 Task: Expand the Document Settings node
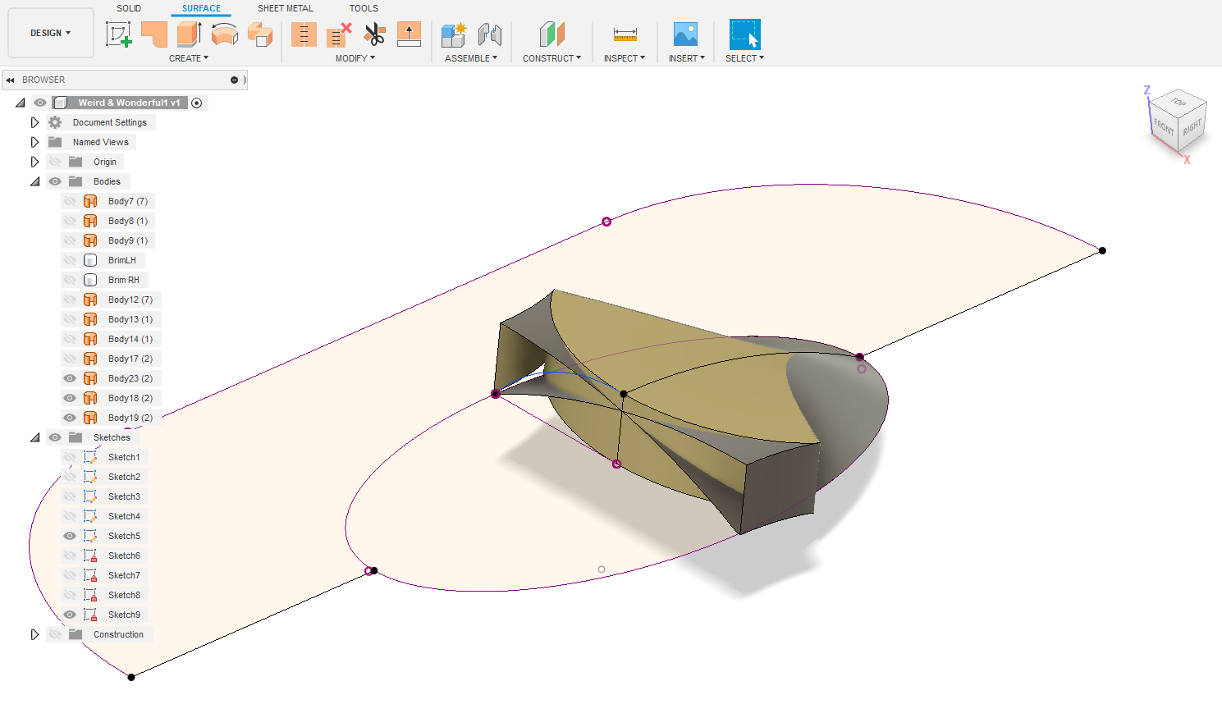click(x=34, y=122)
